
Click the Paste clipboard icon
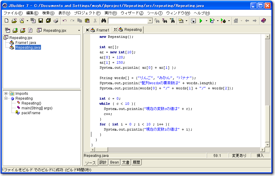tap(87, 21)
